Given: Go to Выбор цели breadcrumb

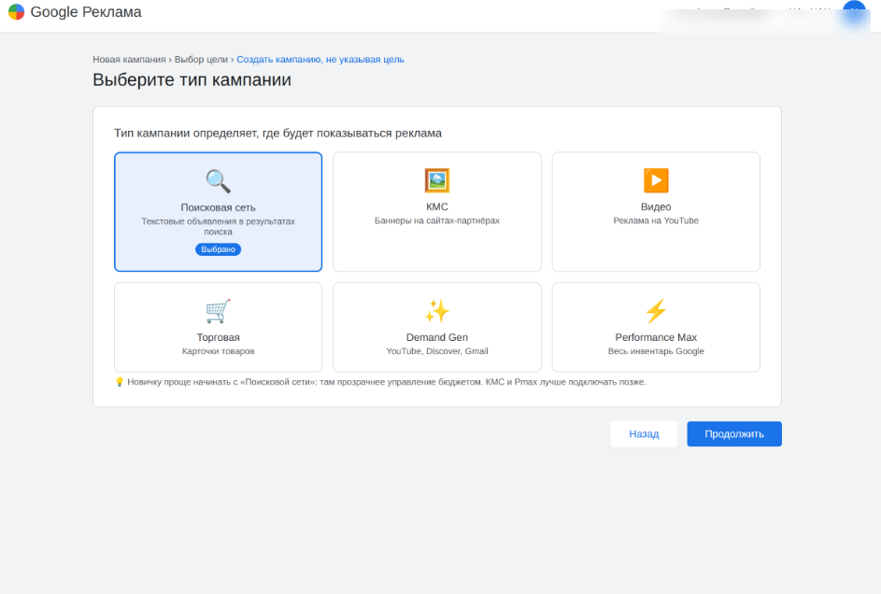Looking at the screenshot, I should (201, 60).
